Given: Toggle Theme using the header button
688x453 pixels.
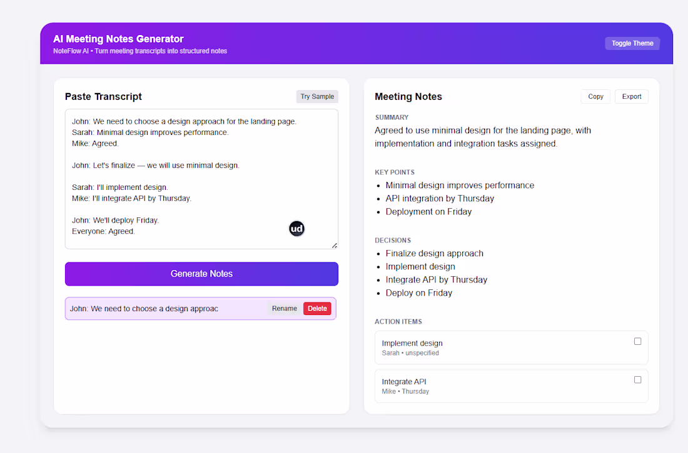Looking at the screenshot, I should 632,43.
